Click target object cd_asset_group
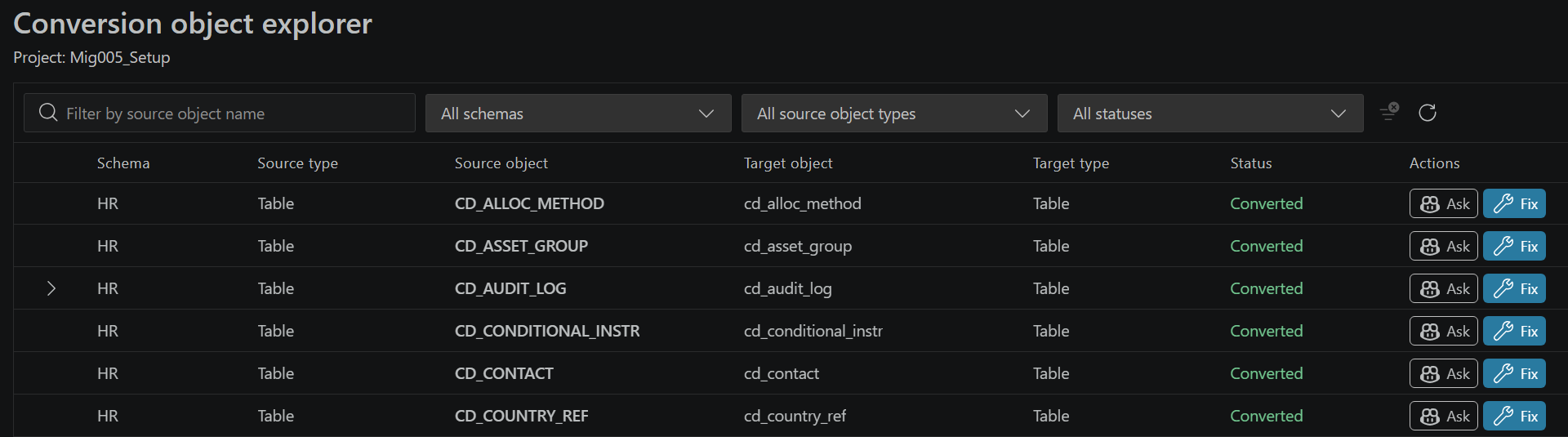Image resolution: width=1568 pixels, height=437 pixels. pyautogui.click(x=797, y=246)
